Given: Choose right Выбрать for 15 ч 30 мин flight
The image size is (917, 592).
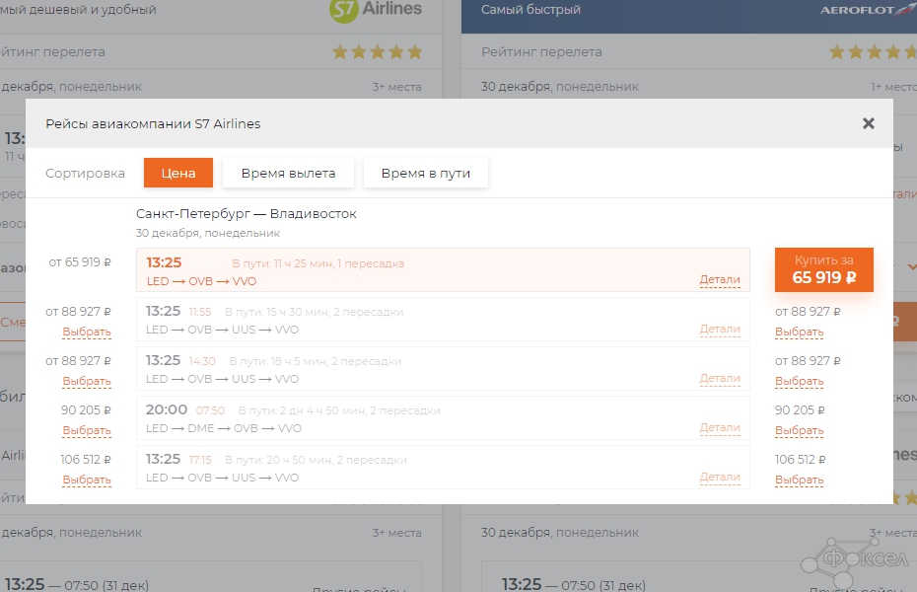Looking at the screenshot, I should point(799,332).
